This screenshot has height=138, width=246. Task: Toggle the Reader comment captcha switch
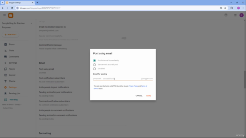click(124, 38)
